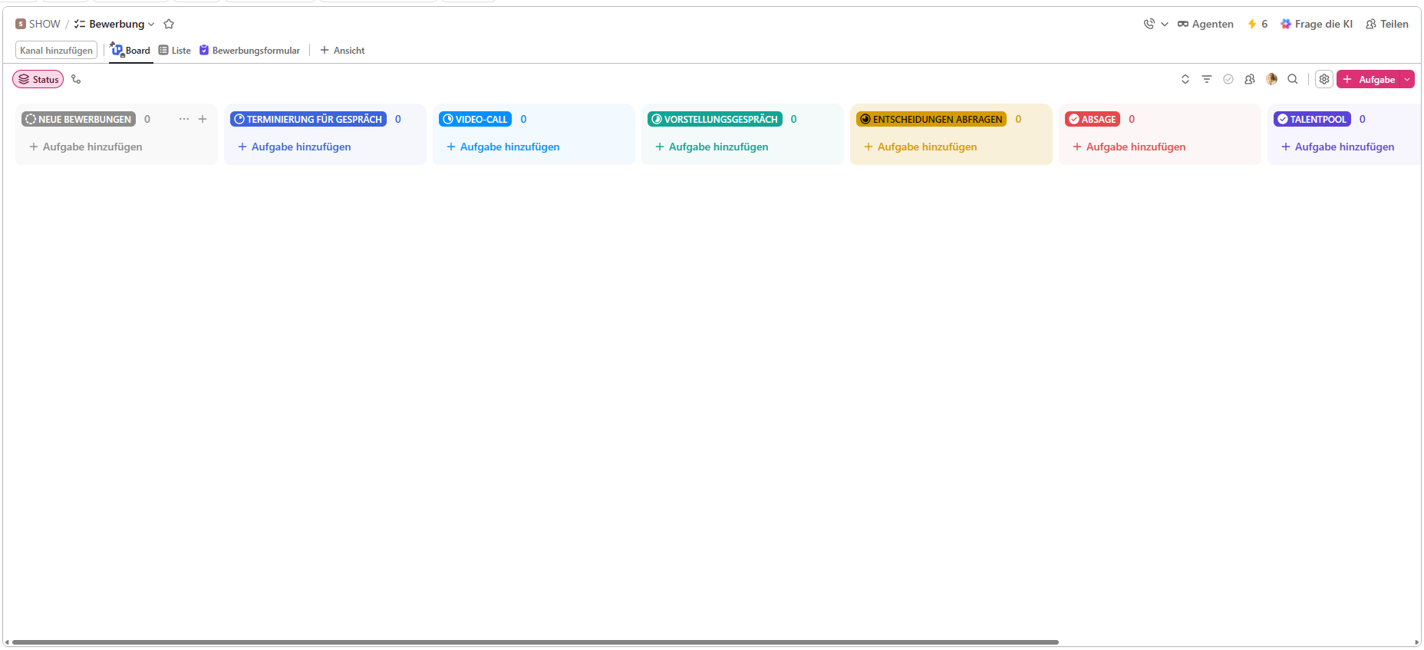Click the SHOW workspace breadcrumb
Image resolution: width=1424 pixels, height=650 pixels.
(x=38, y=24)
